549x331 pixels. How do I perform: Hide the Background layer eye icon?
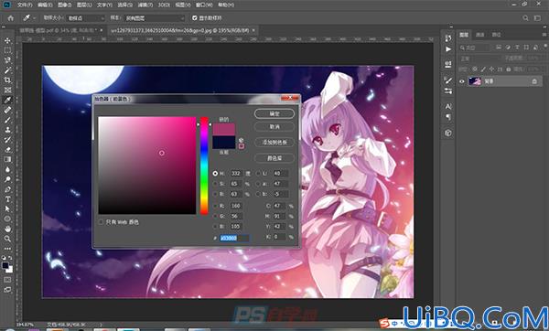tap(462, 81)
